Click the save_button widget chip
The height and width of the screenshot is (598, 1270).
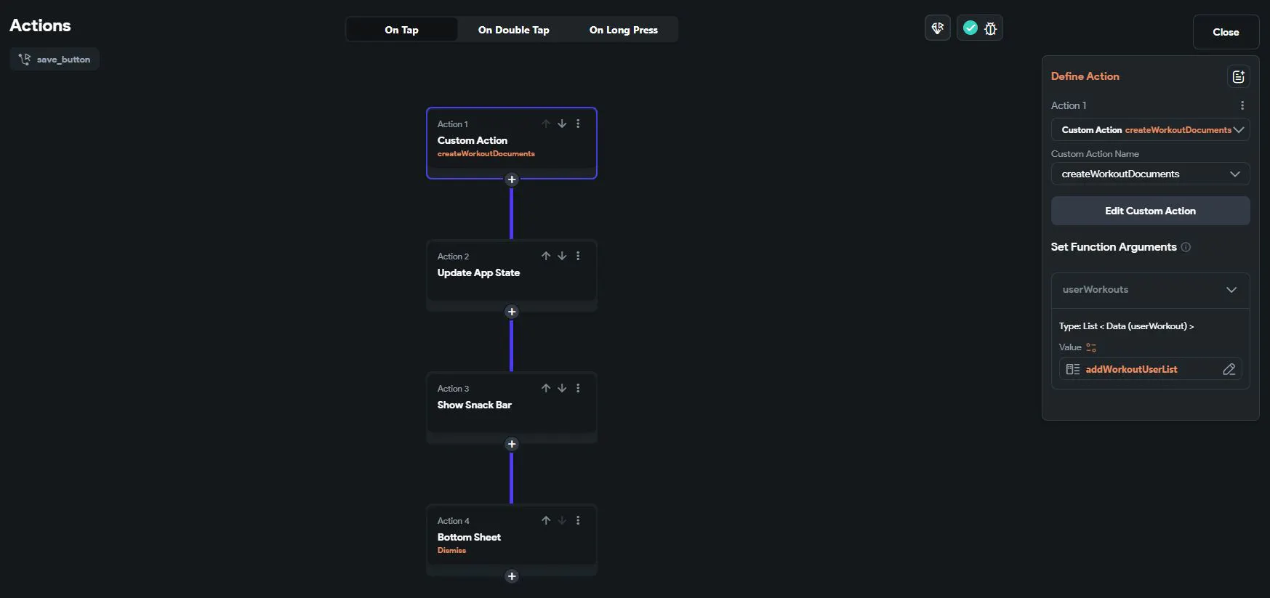pyautogui.click(x=55, y=60)
